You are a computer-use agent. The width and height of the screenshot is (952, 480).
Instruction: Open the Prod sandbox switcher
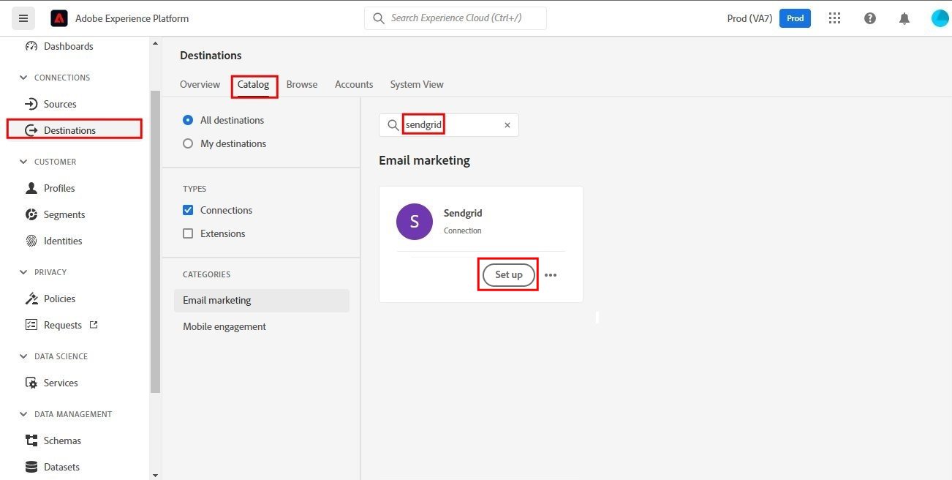[x=795, y=18]
